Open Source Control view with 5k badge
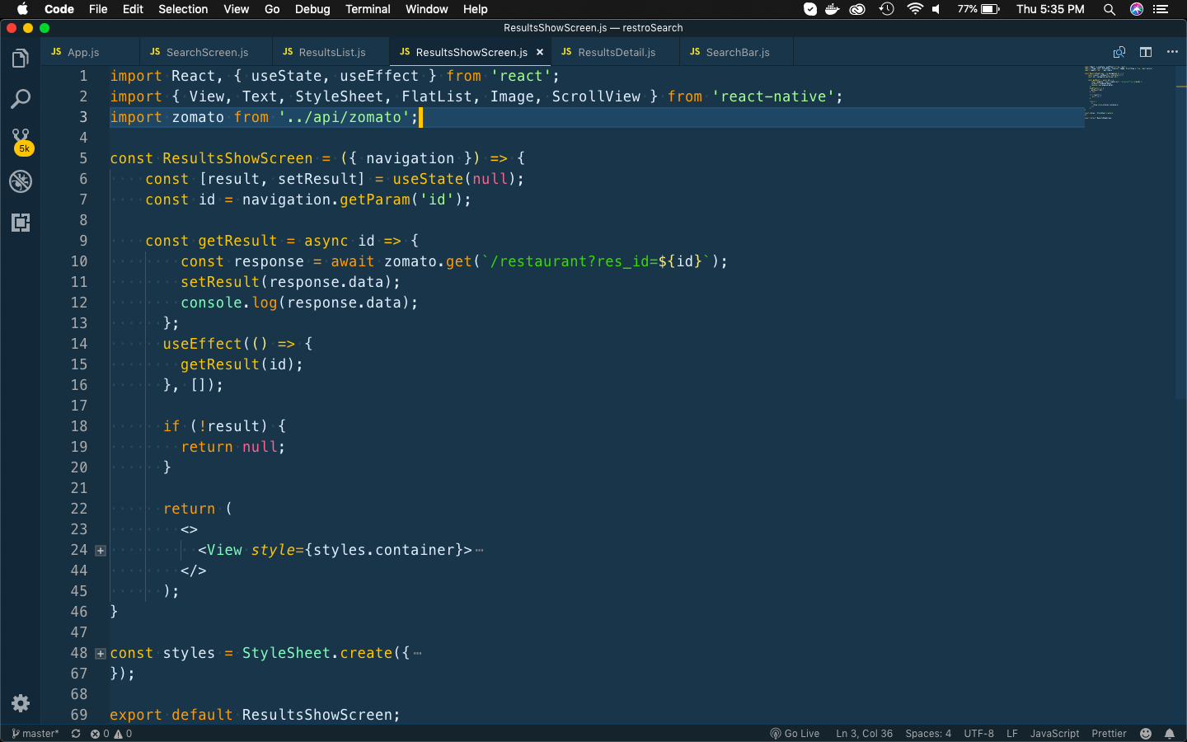 [21, 141]
